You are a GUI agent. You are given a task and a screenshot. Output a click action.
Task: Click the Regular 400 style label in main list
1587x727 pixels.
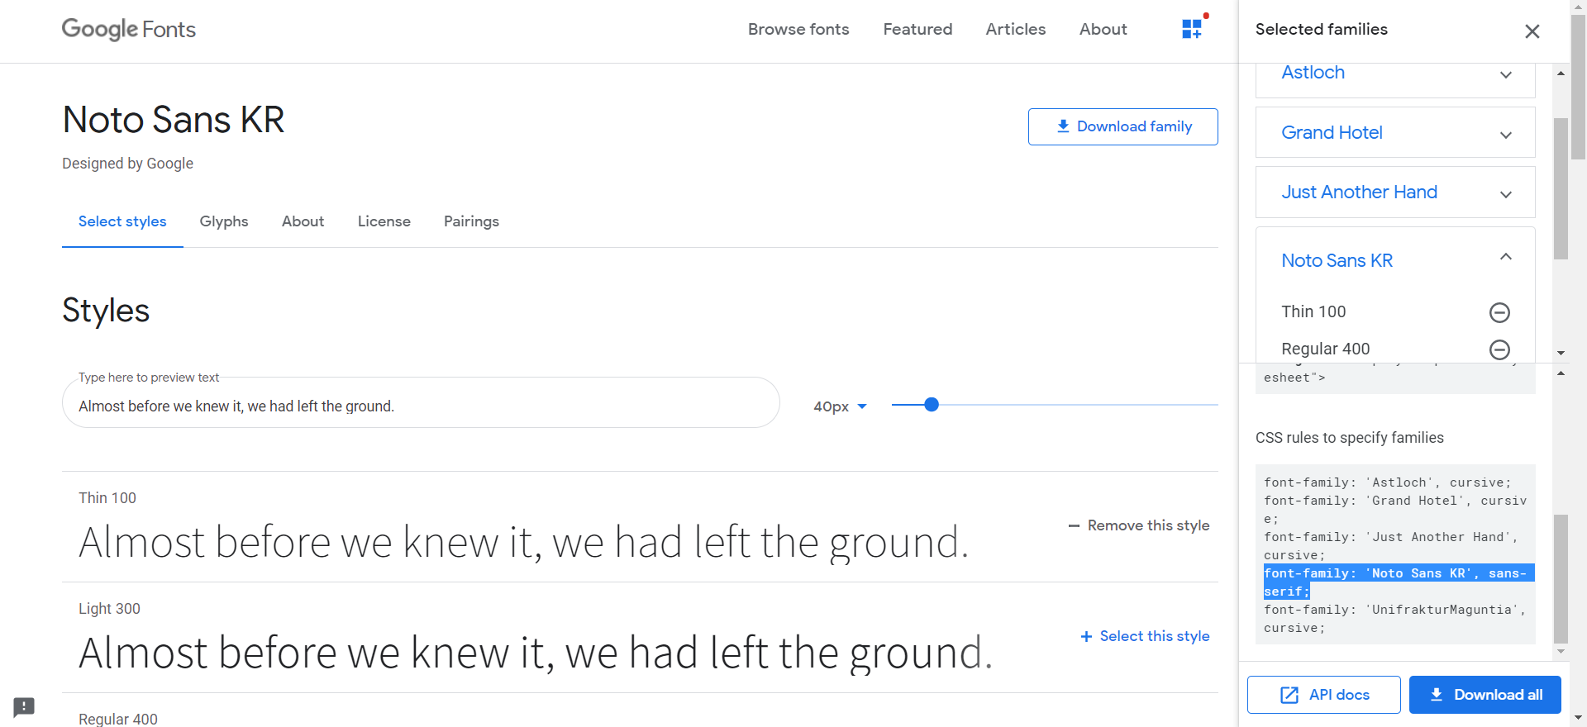(118, 719)
